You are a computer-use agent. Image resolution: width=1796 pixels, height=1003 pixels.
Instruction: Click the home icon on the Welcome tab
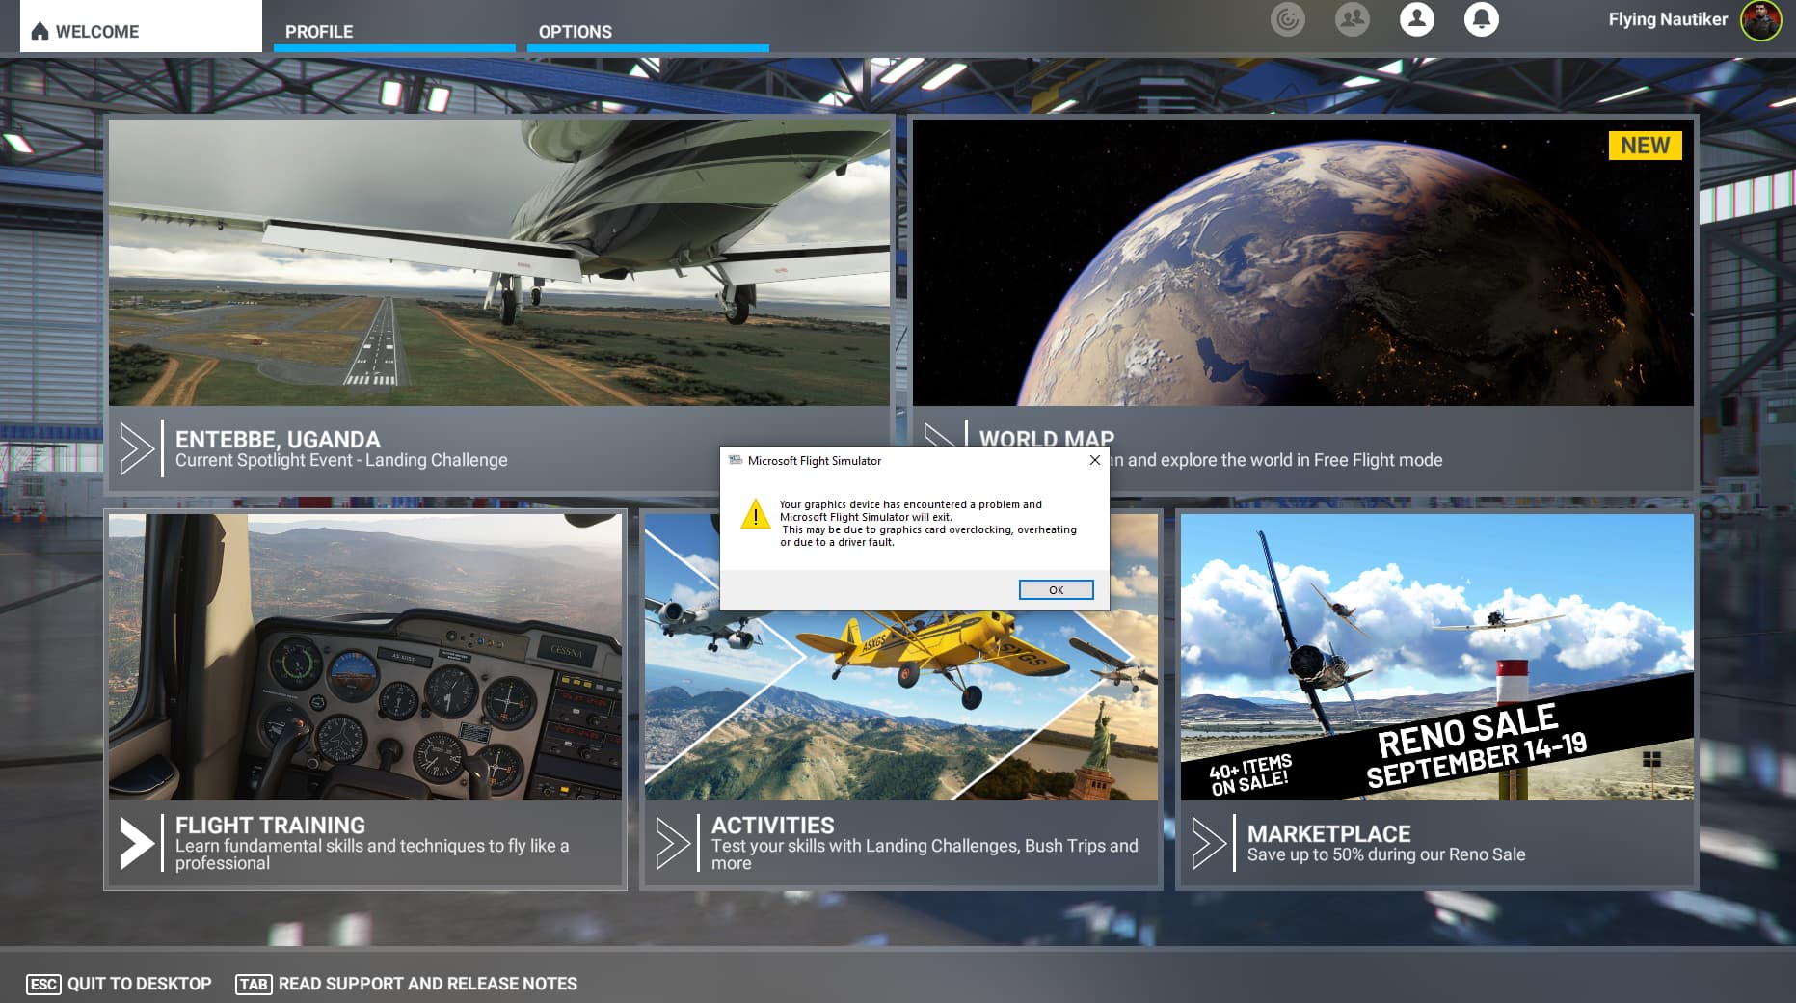pyautogui.click(x=39, y=30)
